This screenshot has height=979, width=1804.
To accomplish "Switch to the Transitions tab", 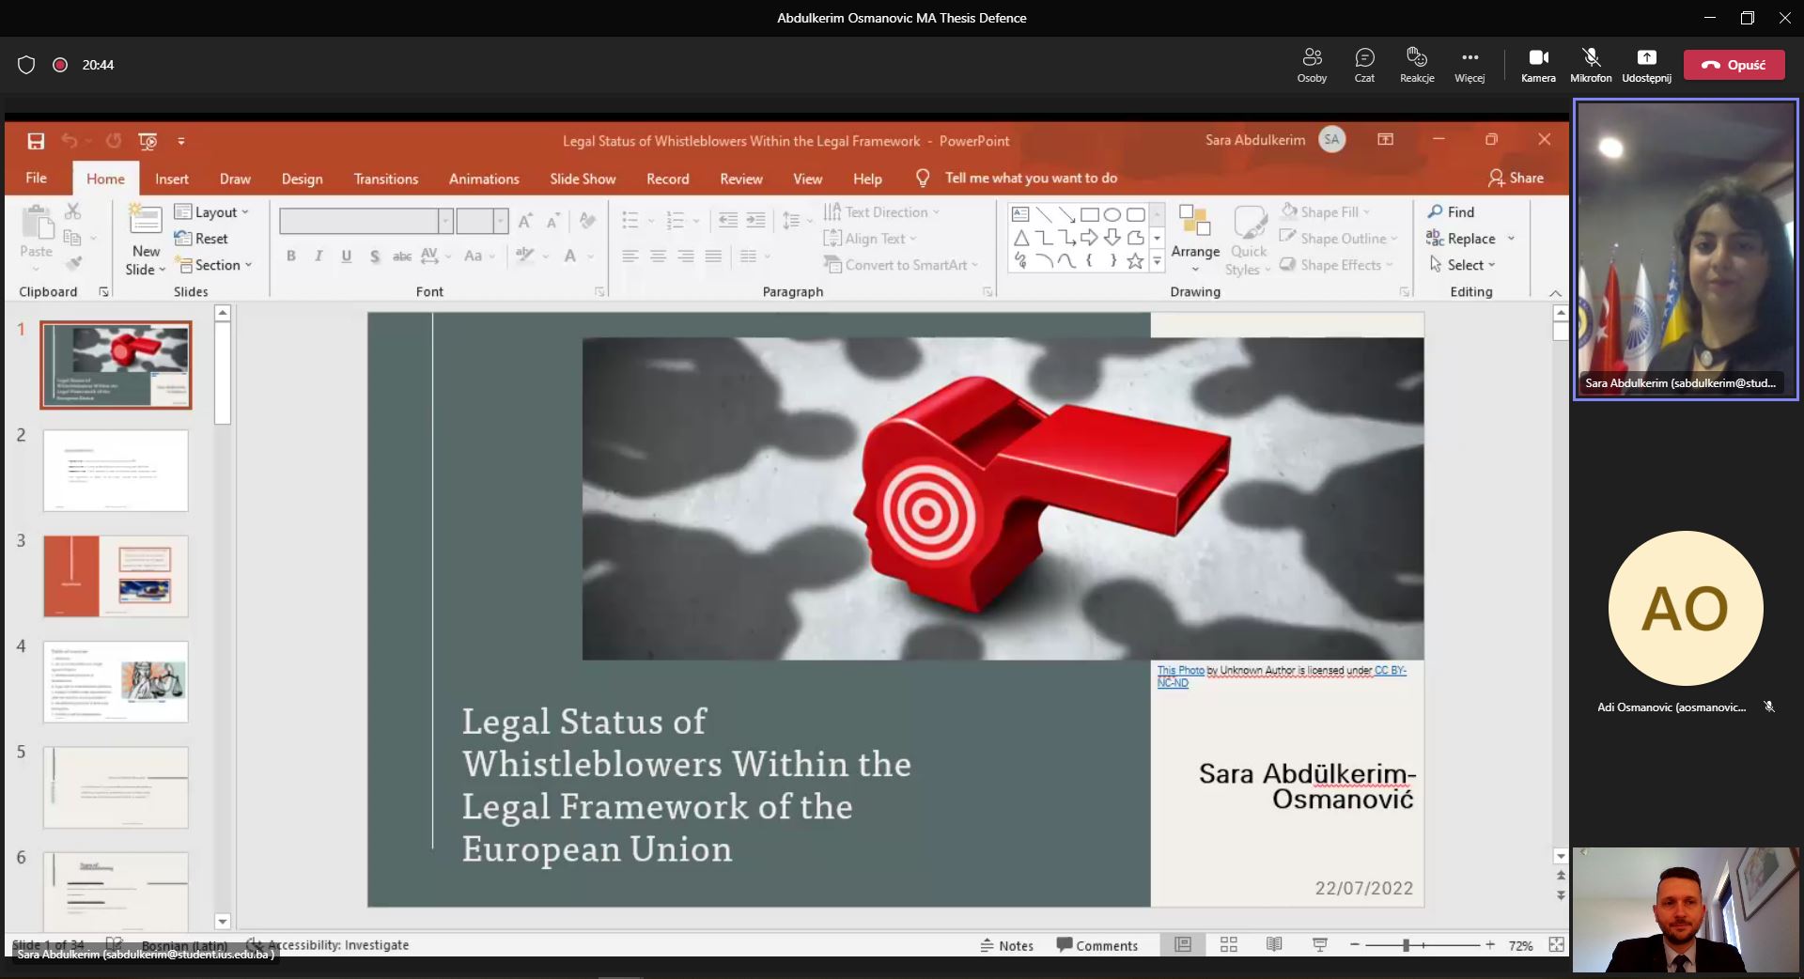I will point(386,179).
